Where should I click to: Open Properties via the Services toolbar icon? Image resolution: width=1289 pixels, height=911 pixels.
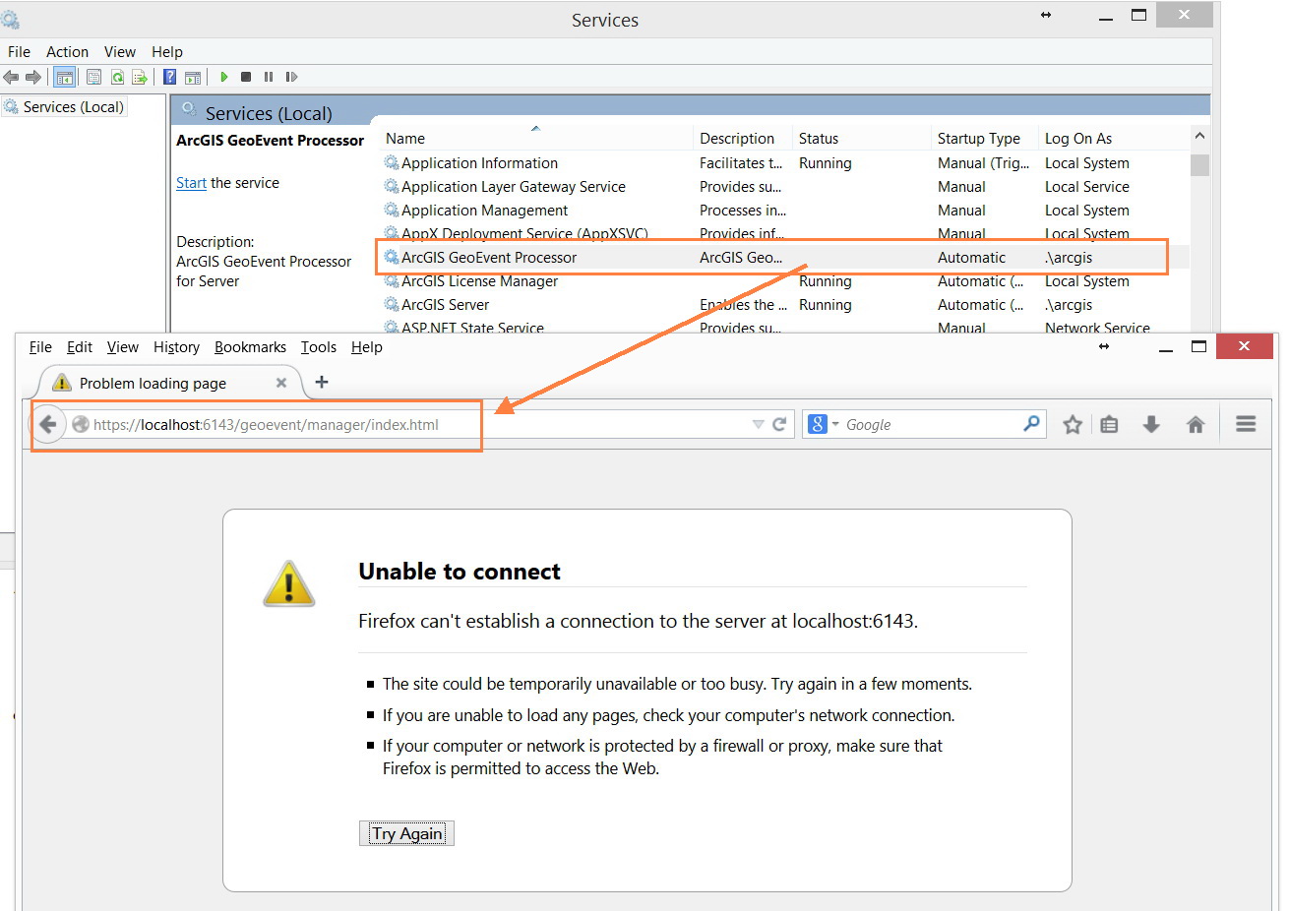point(94,77)
